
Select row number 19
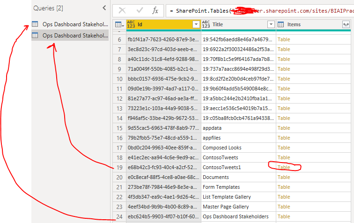[119, 167]
